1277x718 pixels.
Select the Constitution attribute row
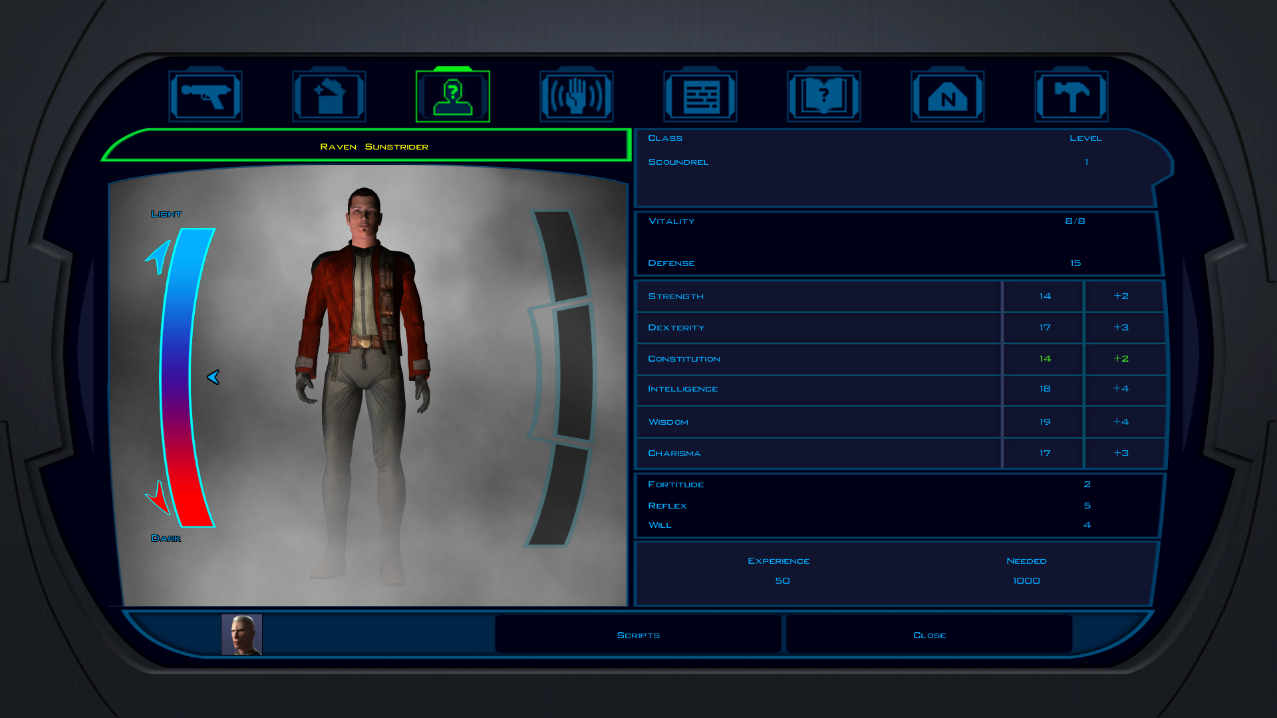click(900, 359)
